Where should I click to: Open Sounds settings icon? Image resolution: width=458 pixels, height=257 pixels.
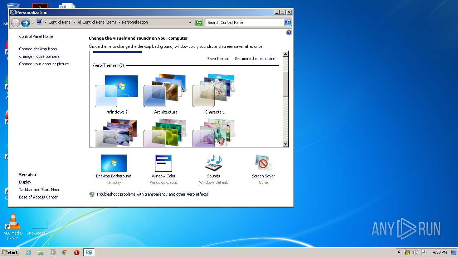[214, 163]
